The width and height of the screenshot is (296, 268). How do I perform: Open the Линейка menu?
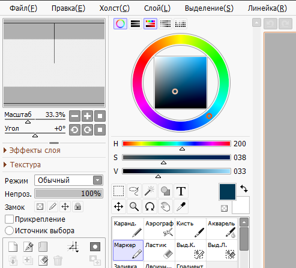tap(267, 8)
